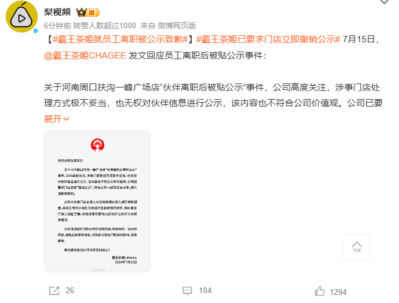Viewport: 399px width, 303px height.
Task: Click the crown membership level III badge
Action: tap(88, 12)
